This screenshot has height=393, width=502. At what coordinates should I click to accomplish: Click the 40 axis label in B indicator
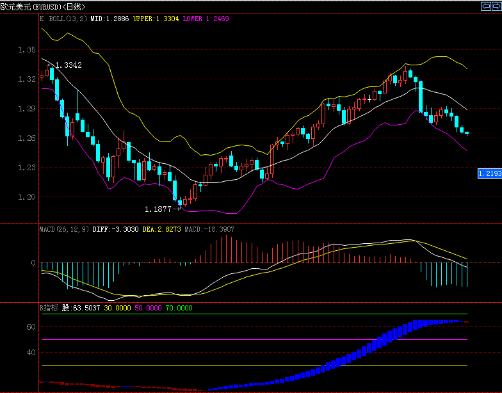[31, 352]
